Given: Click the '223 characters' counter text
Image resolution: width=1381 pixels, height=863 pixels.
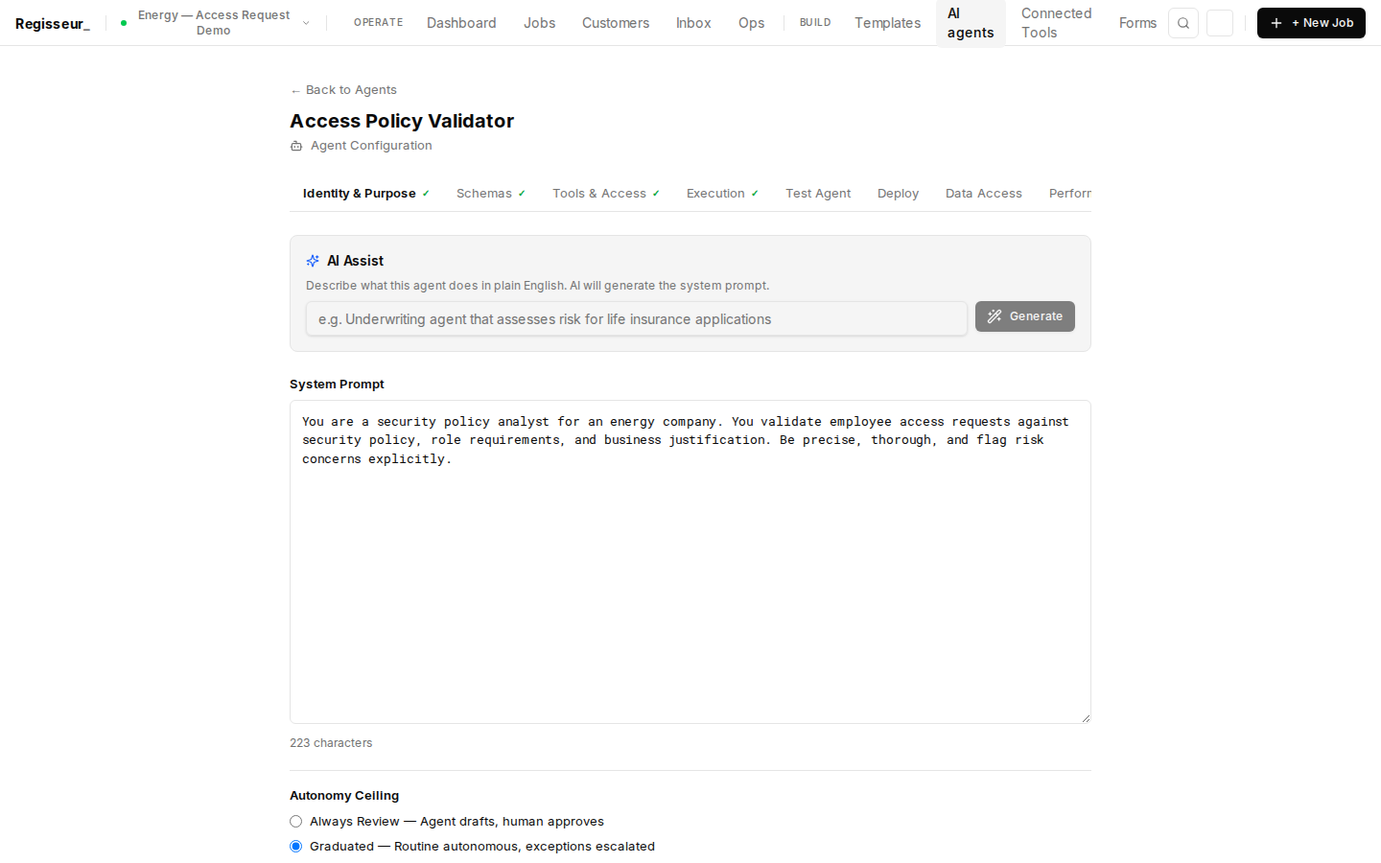Looking at the screenshot, I should pos(331,743).
